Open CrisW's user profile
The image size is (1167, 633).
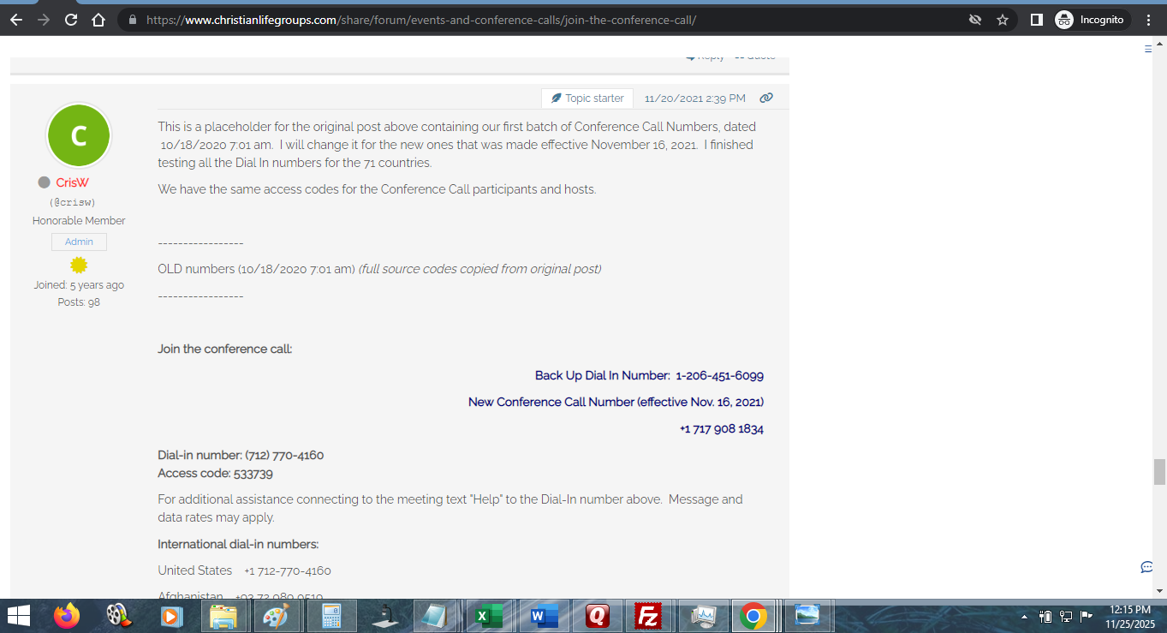coord(72,182)
